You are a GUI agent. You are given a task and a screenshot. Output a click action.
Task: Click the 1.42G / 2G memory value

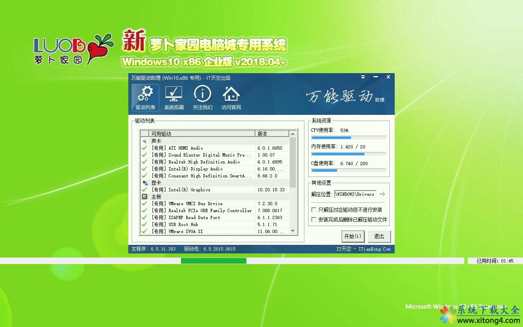pyautogui.click(x=353, y=147)
